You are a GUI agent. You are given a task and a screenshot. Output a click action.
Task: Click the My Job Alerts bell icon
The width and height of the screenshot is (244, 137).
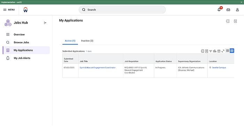coord(8,58)
